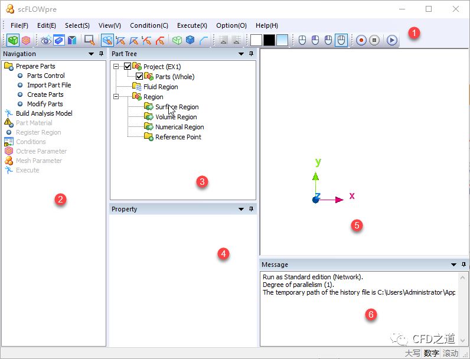Uncheck the Project (EX1) checkbox

tap(128, 67)
